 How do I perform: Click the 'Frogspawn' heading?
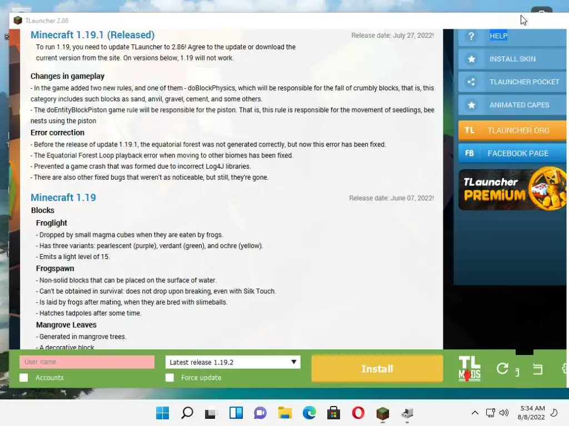(x=55, y=269)
